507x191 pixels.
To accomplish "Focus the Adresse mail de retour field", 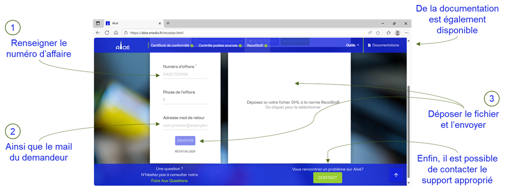I will click(185, 126).
